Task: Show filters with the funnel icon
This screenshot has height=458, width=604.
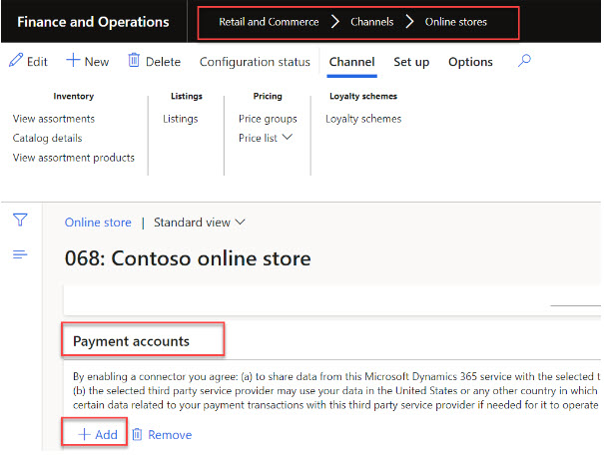Action: [x=20, y=220]
